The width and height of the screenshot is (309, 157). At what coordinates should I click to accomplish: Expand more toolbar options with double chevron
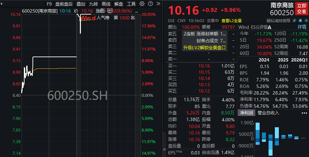158,4
